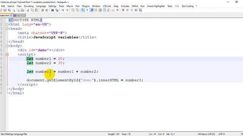Click the Windows (CR LF) status entry
This screenshot has height=136, width=243.
click(x=207, y=134)
